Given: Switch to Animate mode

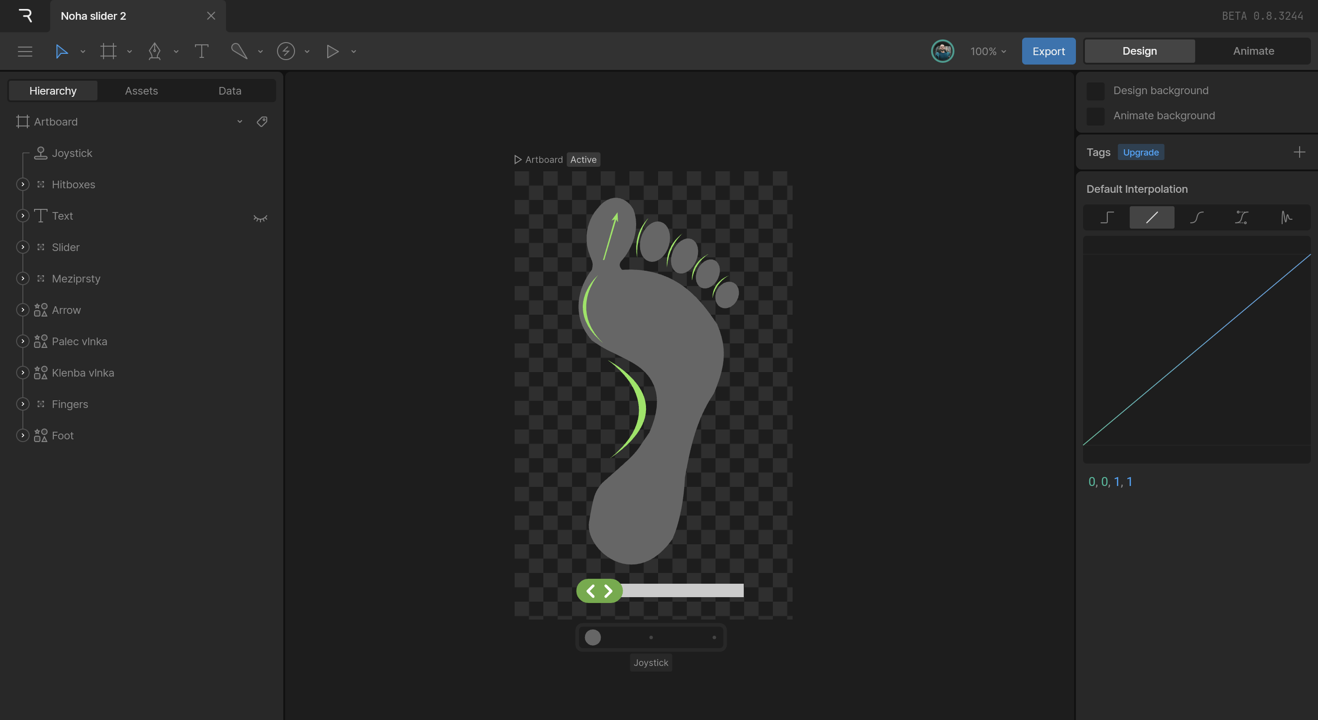Looking at the screenshot, I should (1253, 51).
